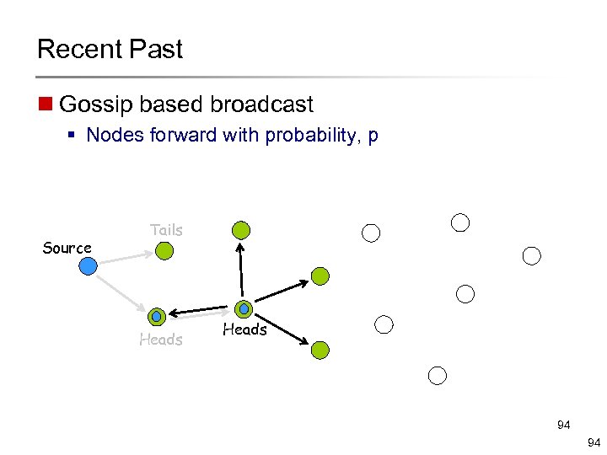This screenshot has height=455, width=607.
Task: Click the black "Heads" label
Action: pos(244,329)
